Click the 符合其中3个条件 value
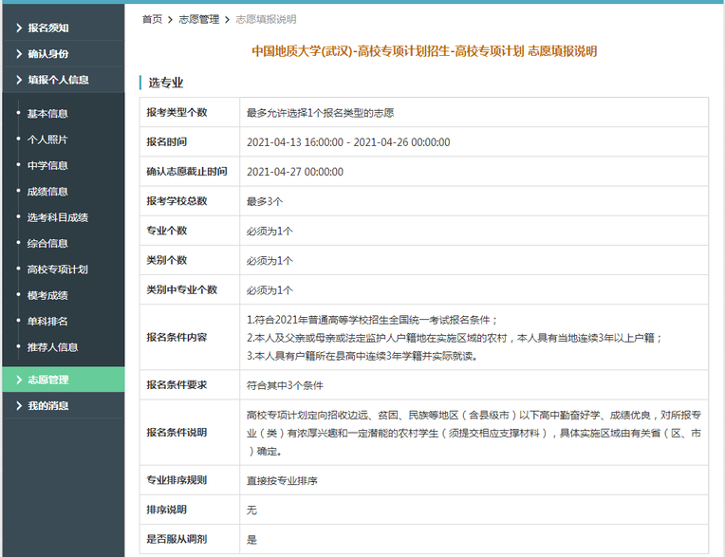Viewport: 725px width, 557px height. (x=285, y=385)
